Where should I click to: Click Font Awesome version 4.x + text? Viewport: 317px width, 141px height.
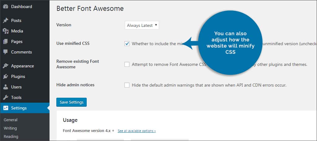[89, 131]
